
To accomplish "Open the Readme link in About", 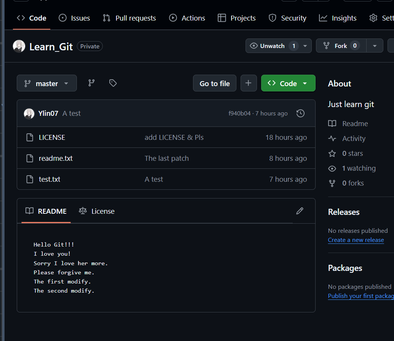I will click(x=348, y=123).
